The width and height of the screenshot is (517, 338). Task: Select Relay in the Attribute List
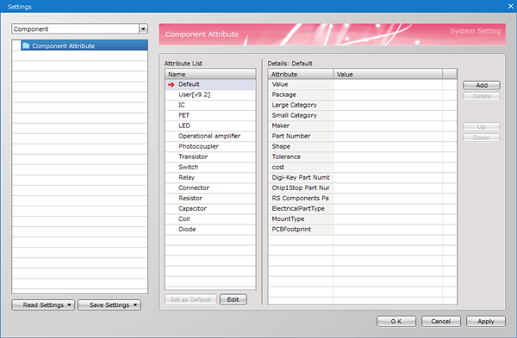click(x=210, y=178)
